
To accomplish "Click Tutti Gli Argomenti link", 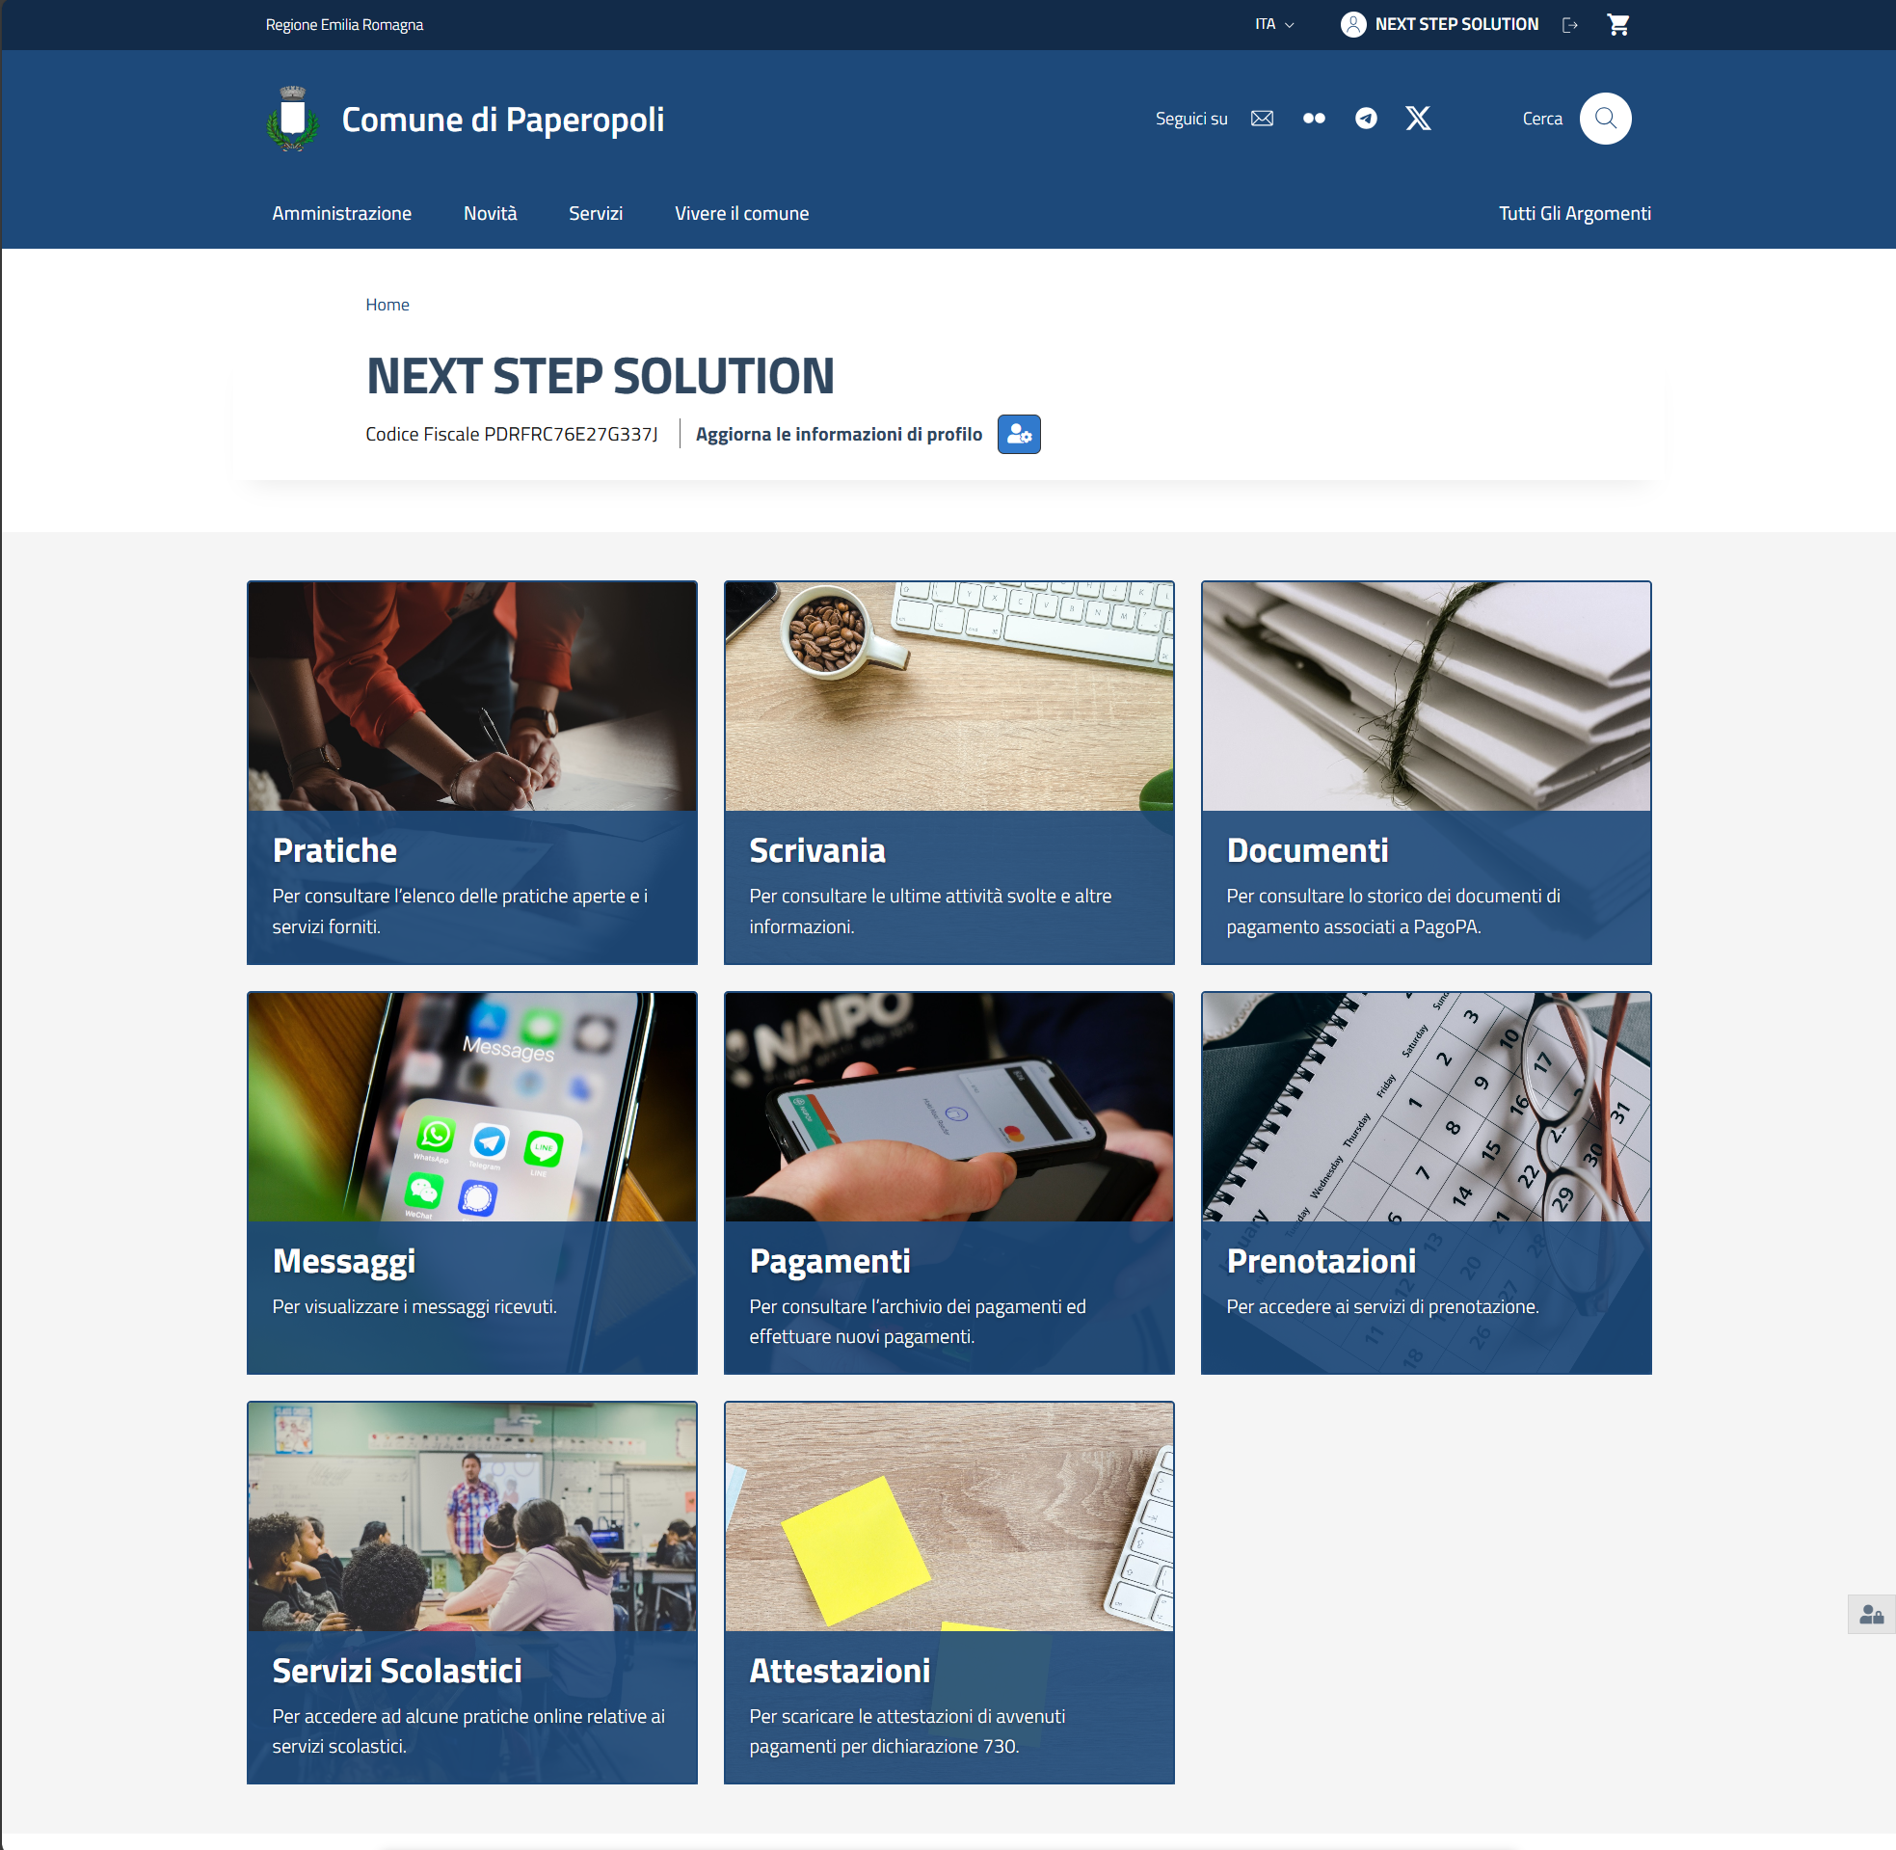I will 1573,213.
